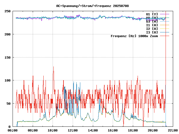Click the purple line sample beside U1 [V]
The height and width of the screenshot is (134, 179).
(x=164, y=14)
